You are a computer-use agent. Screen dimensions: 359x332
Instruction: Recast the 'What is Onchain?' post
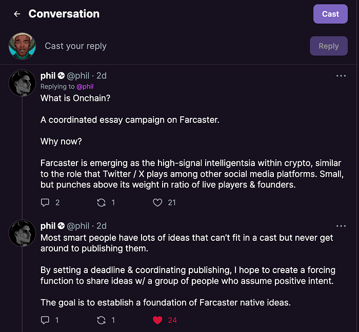click(x=101, y=202)
